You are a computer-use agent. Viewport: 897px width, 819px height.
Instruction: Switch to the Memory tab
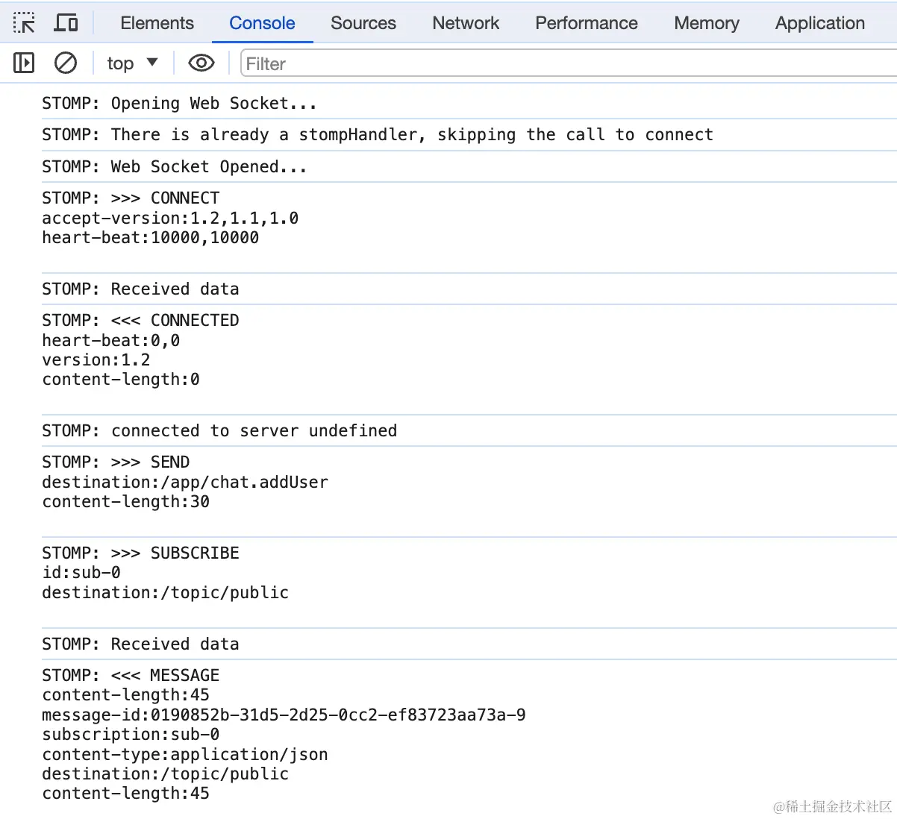tap(707, 23)
